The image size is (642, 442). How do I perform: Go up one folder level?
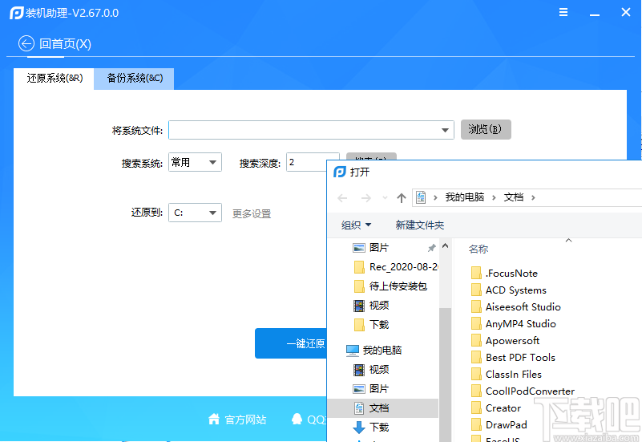point(402,198)
